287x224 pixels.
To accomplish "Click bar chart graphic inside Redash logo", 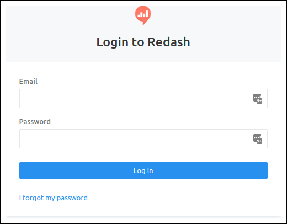I will coord(143,14).
